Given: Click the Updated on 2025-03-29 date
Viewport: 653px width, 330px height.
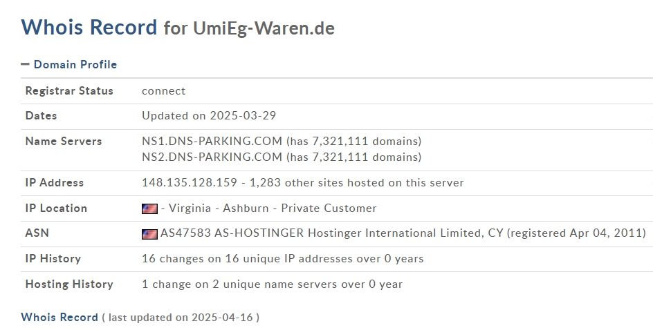Looking at the screenshot, I should tap(209, 115).
